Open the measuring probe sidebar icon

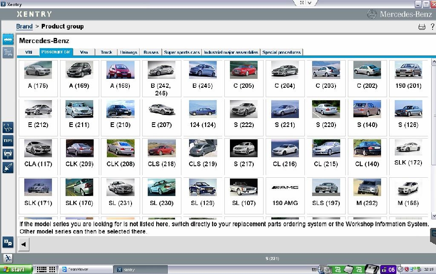click(8, 167)
